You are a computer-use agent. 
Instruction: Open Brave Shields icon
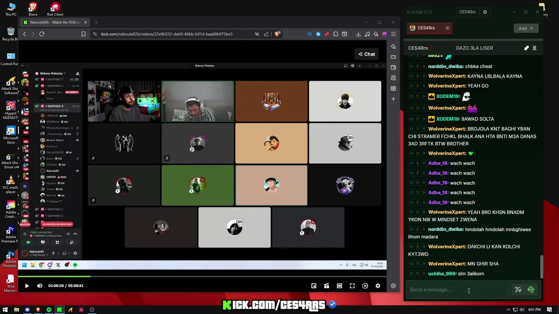(x=277, y=34)
